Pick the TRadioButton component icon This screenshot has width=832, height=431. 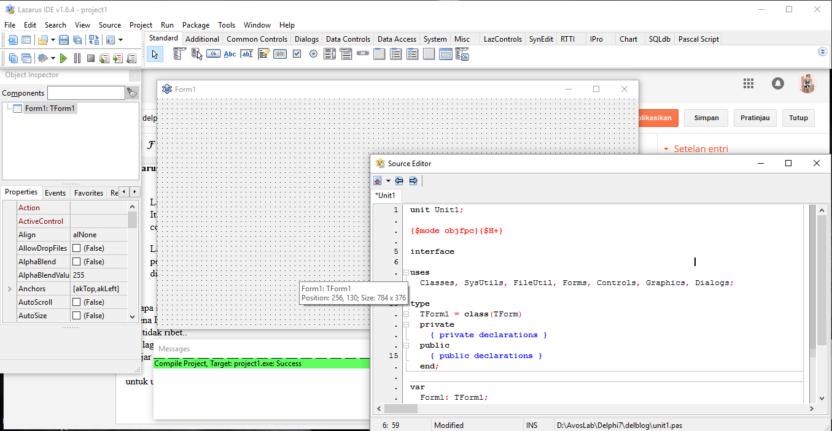click(313, 54)
